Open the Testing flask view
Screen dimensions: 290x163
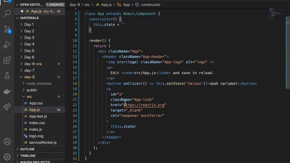7,76
